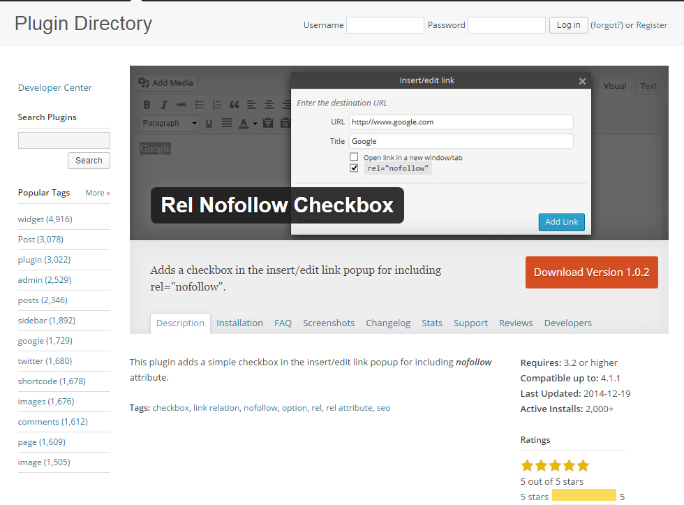Open the Developers tab

tap(568, 323)
